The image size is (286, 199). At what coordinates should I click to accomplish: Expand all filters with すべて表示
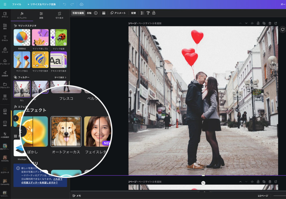(60, 77)
